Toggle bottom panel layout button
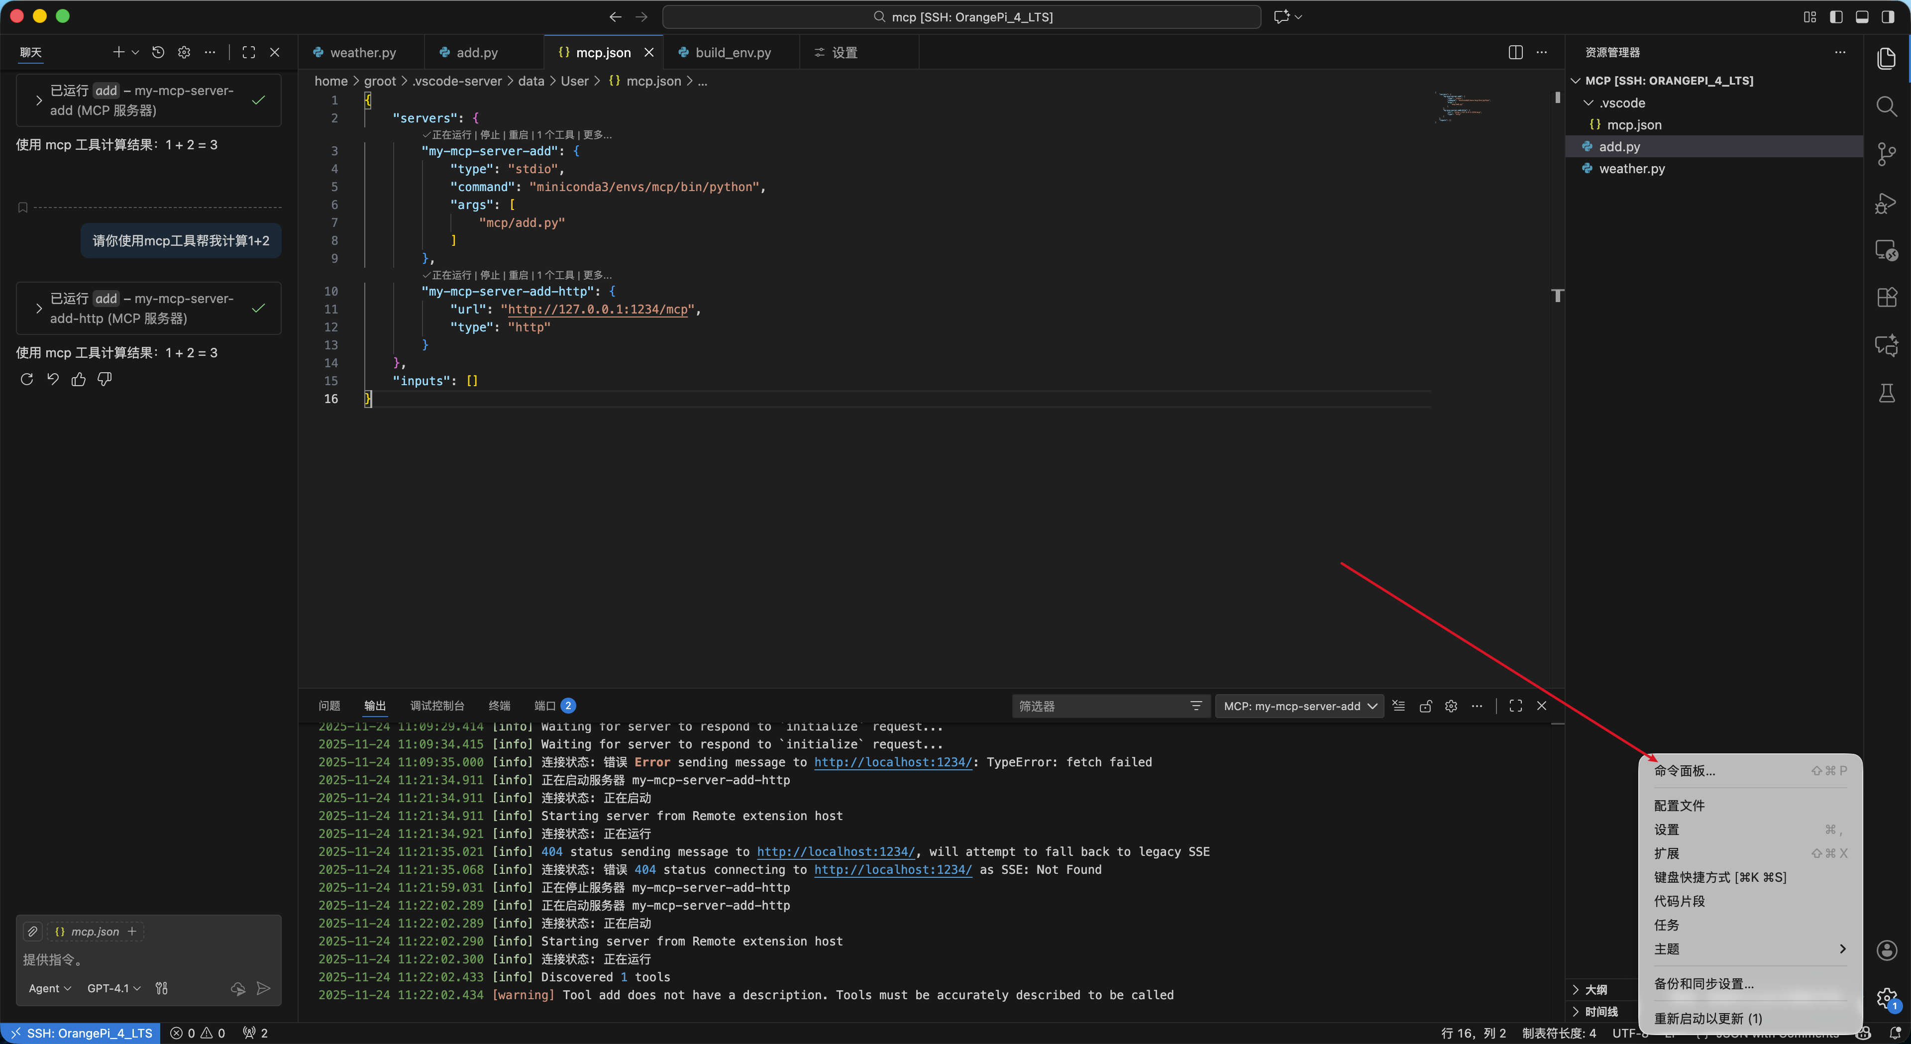The width and height of the screenshot is (1911, 1044). coord(1862,16)
